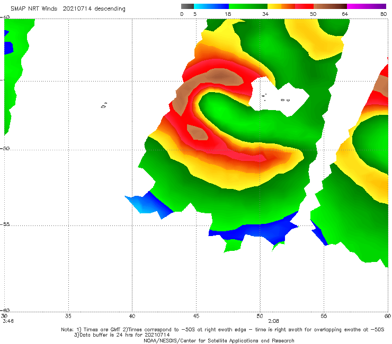
Task: Click the color bar value label 64
Action: (345, 14)
